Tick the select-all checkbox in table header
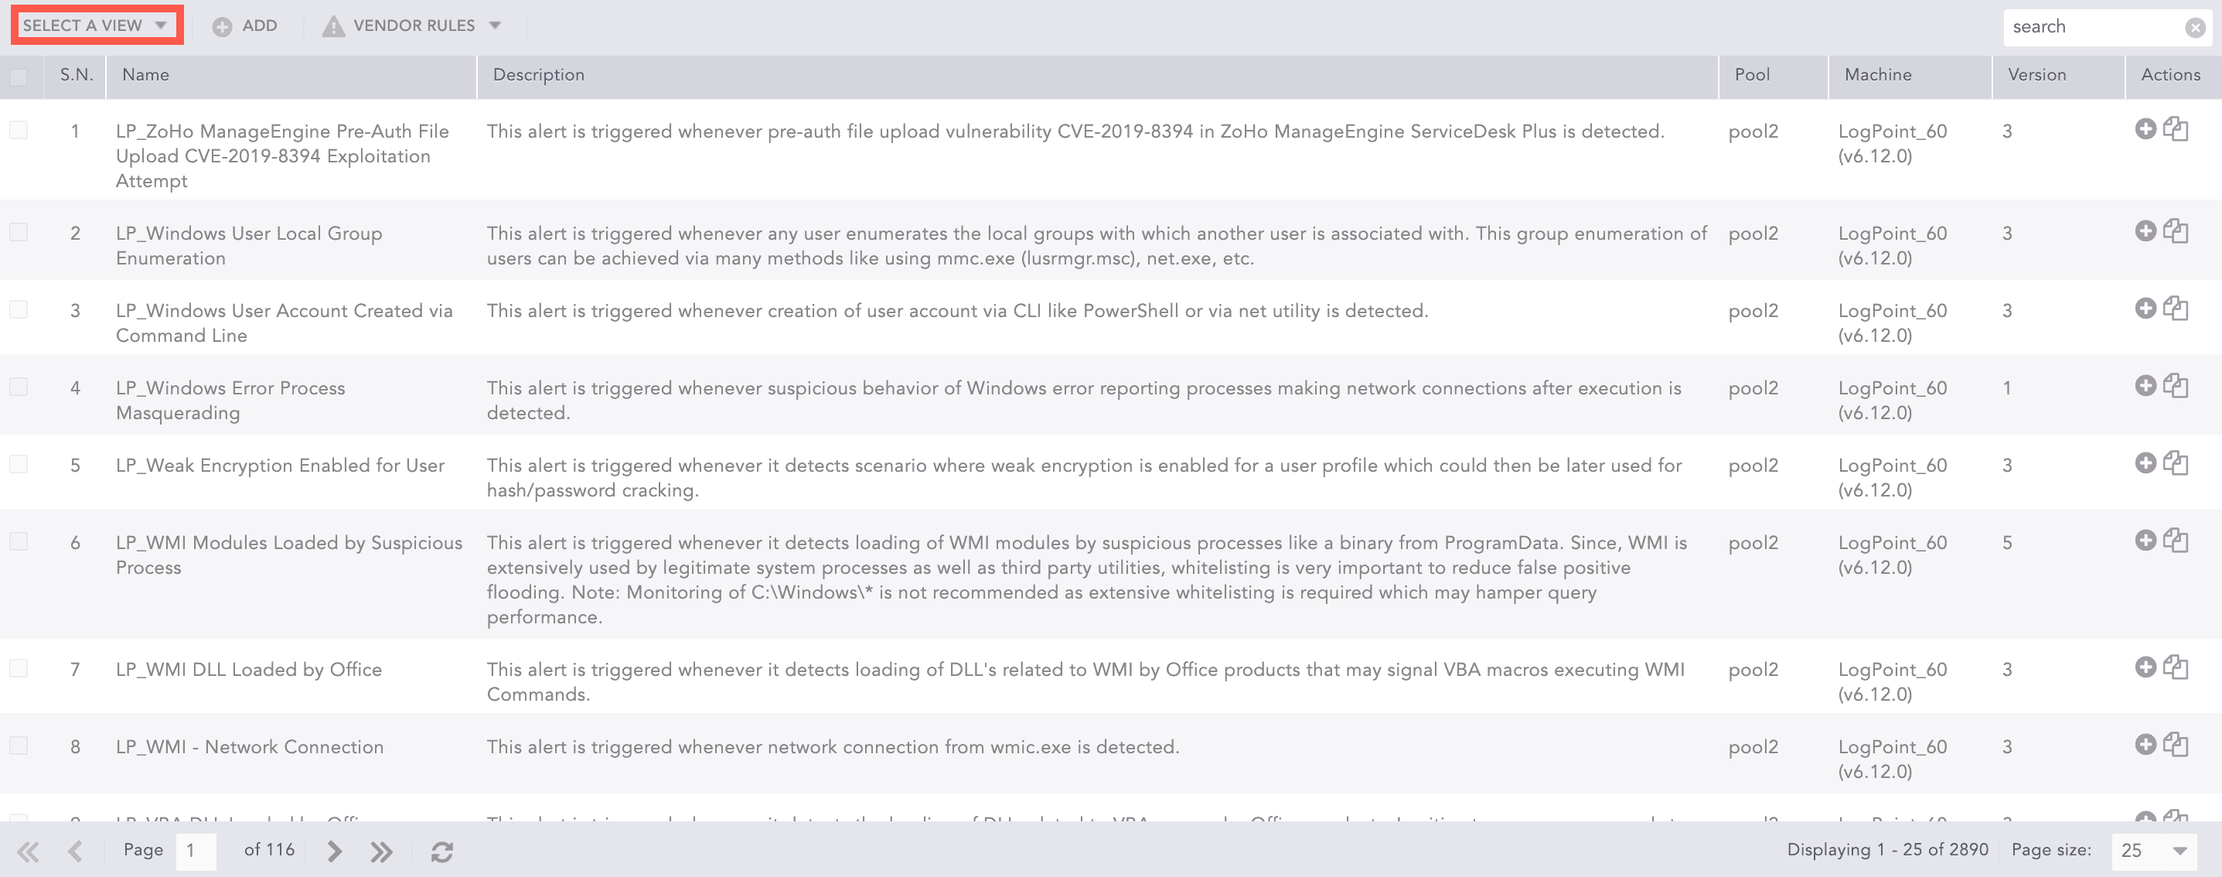2222x877 pixels. tap(18, 77)
